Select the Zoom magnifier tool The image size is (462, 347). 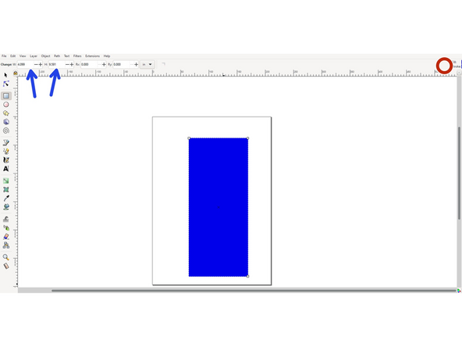click(x=6, y=257)
